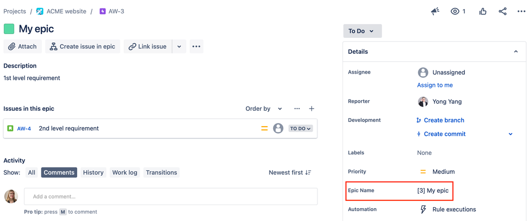Expand the Development section chevron
This screenshot has width=532, height=221.
[511, 134]
